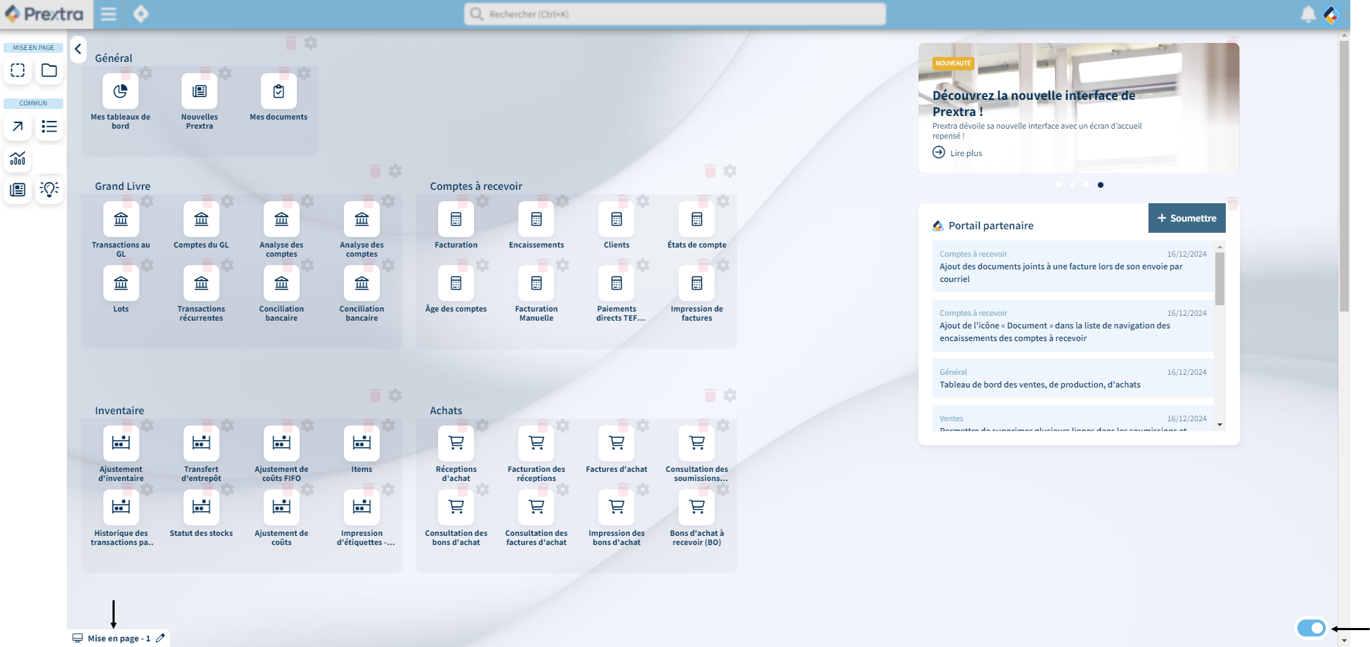The height and width of the screenshot is (647, 1370).
Task: Click the Rechercher search field
Action: point(674,13)
